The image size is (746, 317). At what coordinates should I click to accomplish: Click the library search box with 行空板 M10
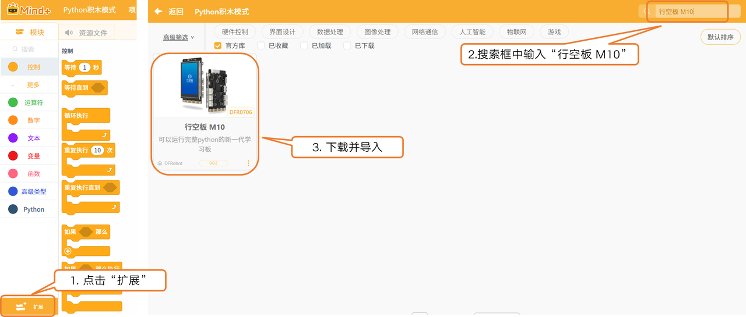pos(691,12)
